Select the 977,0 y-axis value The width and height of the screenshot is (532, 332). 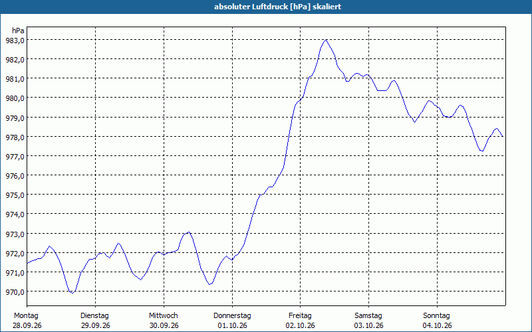click(16, 157)
